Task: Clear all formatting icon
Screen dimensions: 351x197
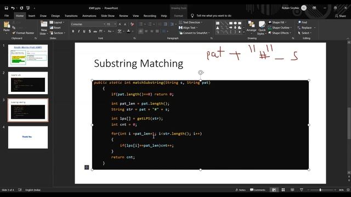Action: tap(132, 24)
